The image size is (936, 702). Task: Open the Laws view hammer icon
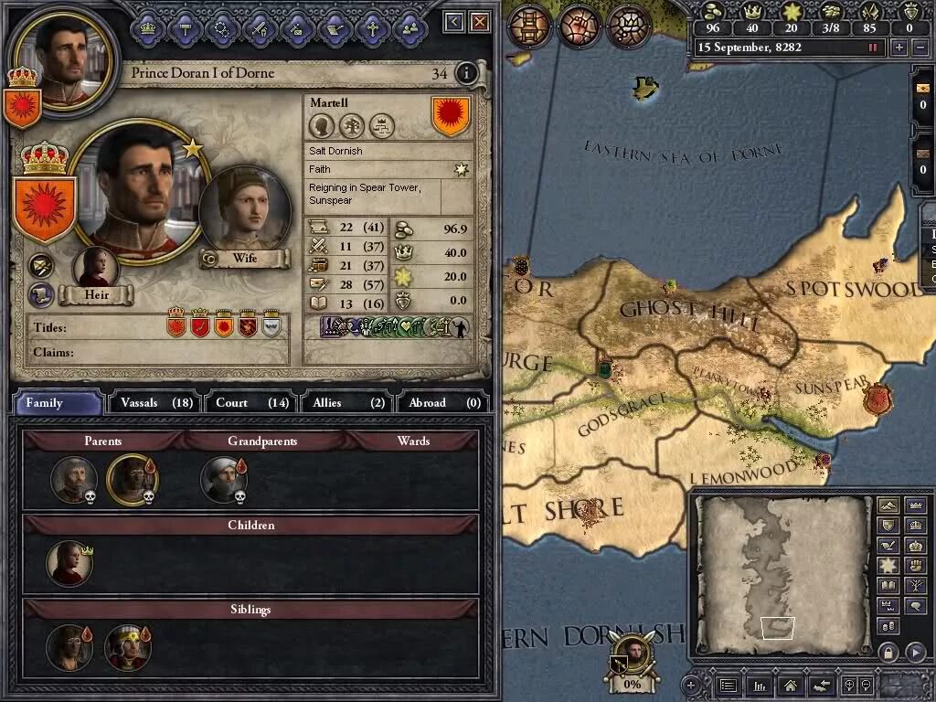[185, 27]
